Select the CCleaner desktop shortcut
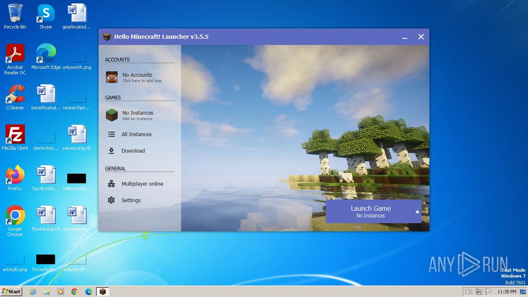Image resolution: width=528 pixels, height=297 pixels. tap(15, 97)
